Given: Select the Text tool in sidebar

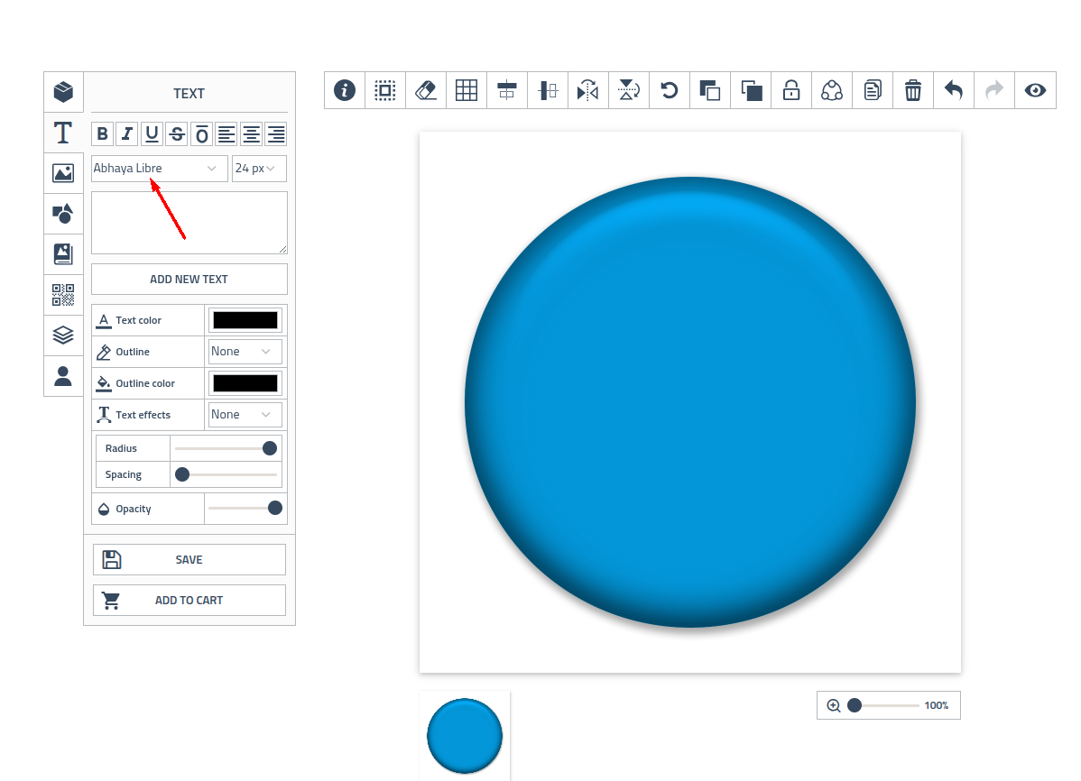Looking at the screenshot, I should [x=63, y=133].
